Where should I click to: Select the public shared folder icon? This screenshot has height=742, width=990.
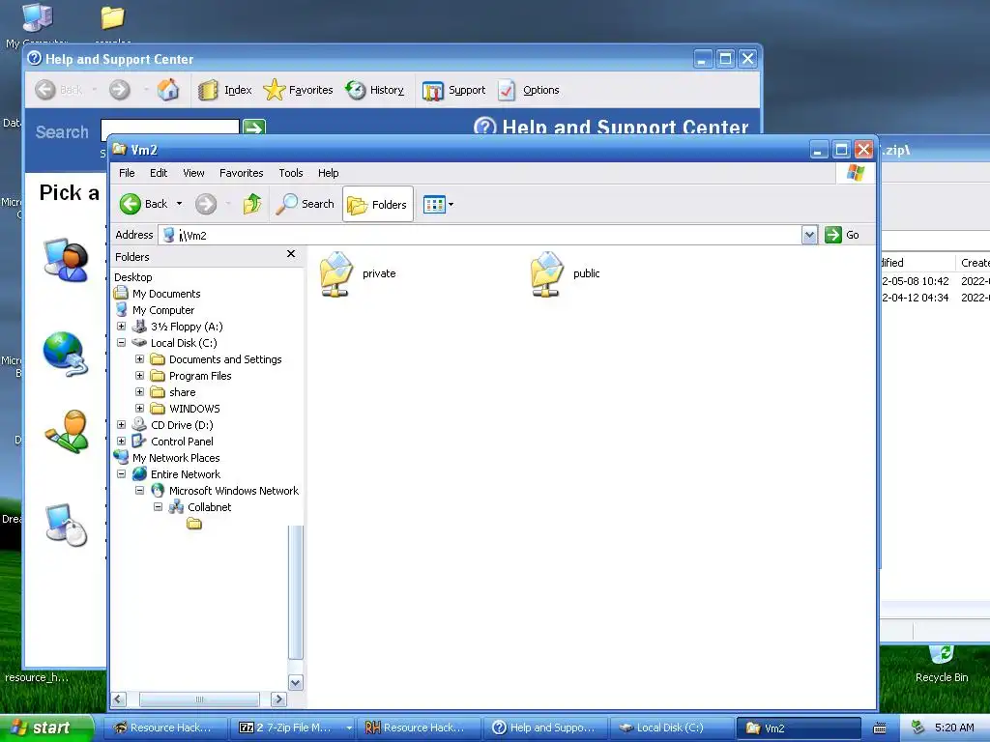(x=547, y=273)
